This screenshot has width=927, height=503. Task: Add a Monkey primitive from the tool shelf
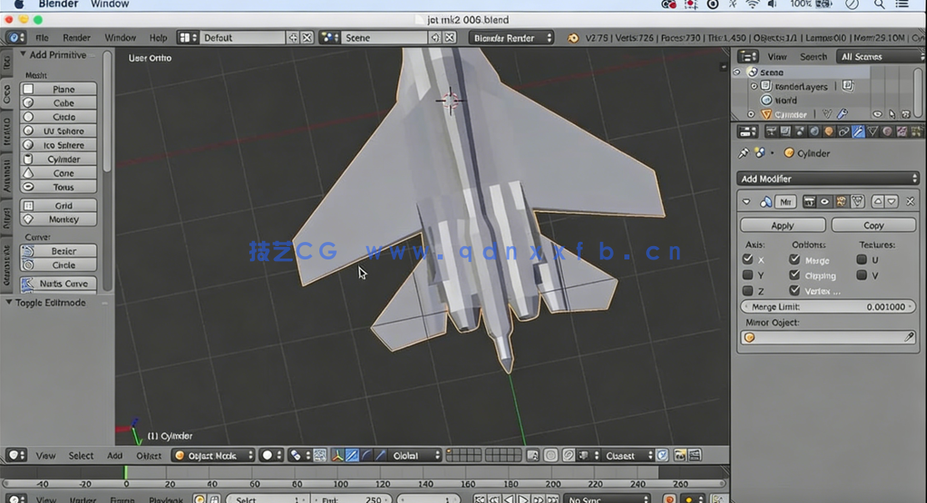tap(57, 219)
